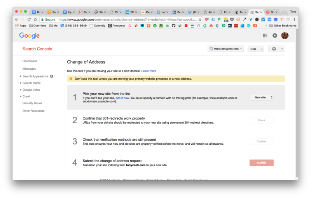
Task: Click the Search Appearance info icon
Action: [52, 76]
